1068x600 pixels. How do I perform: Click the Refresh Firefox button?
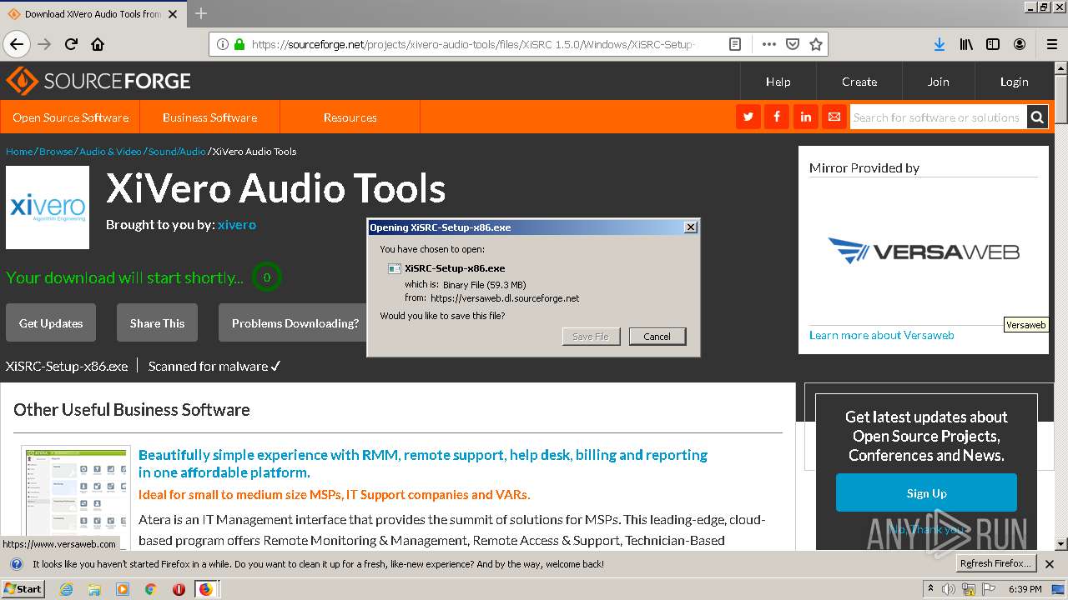[995, 563]
